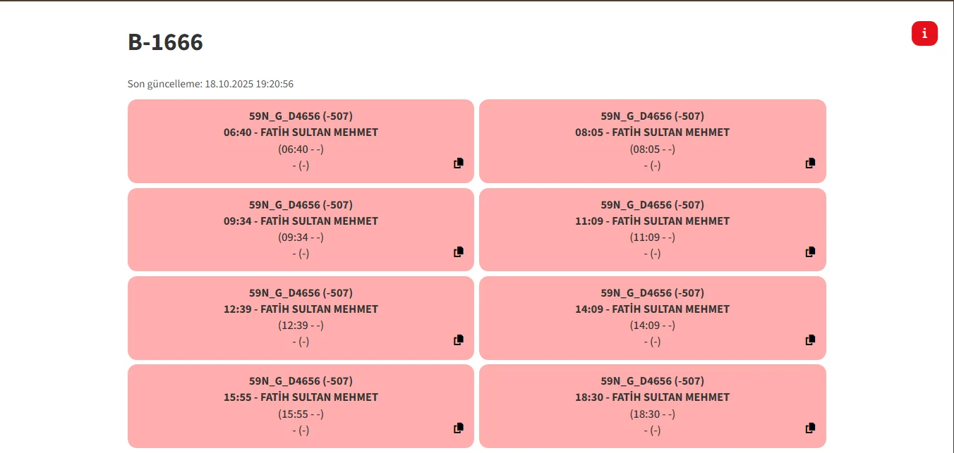Click the 14:09 - FATİH SULTAN MEHMET card

click(652, 309)
